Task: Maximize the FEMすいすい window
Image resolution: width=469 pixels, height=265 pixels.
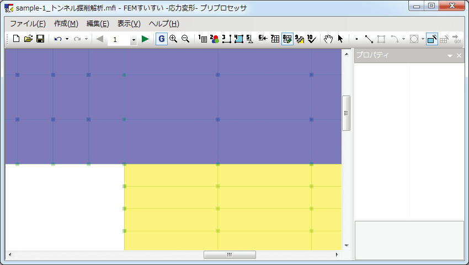Action: 431,6
